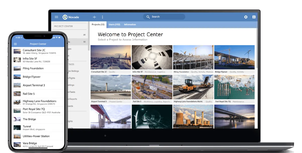Click the search magnifier icon
The height and width of the screenshot is (153, 302).
point(148,17)
